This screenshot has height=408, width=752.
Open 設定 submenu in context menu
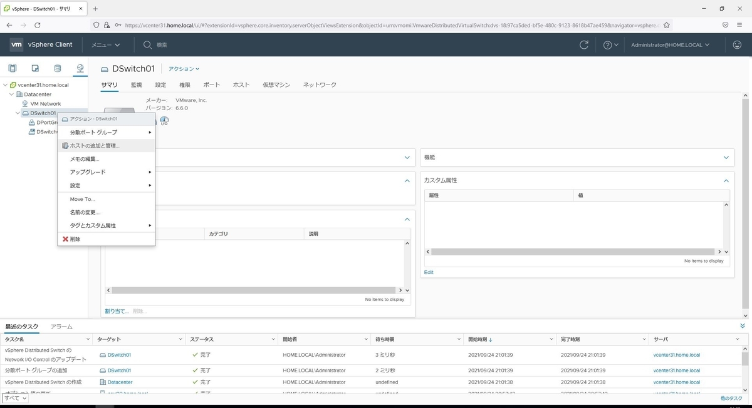coord(107,185)
